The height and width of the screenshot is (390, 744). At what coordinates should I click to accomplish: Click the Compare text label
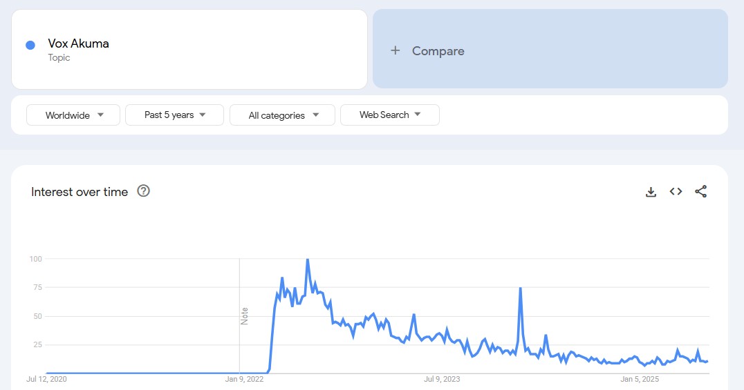tap(438, 51)
